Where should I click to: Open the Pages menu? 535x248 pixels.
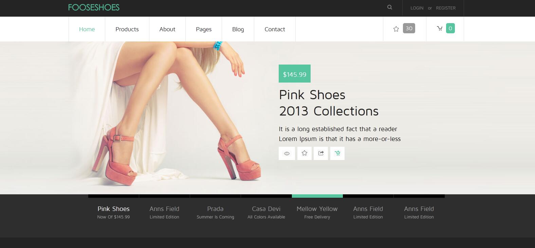[204, 29]
